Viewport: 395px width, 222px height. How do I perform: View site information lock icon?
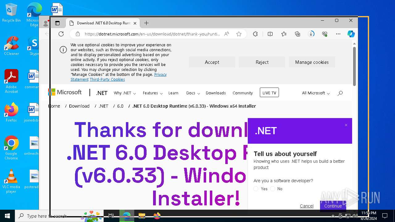click(78, 34)
